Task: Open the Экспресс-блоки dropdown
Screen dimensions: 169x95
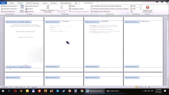Action: [x=32, y=6]
